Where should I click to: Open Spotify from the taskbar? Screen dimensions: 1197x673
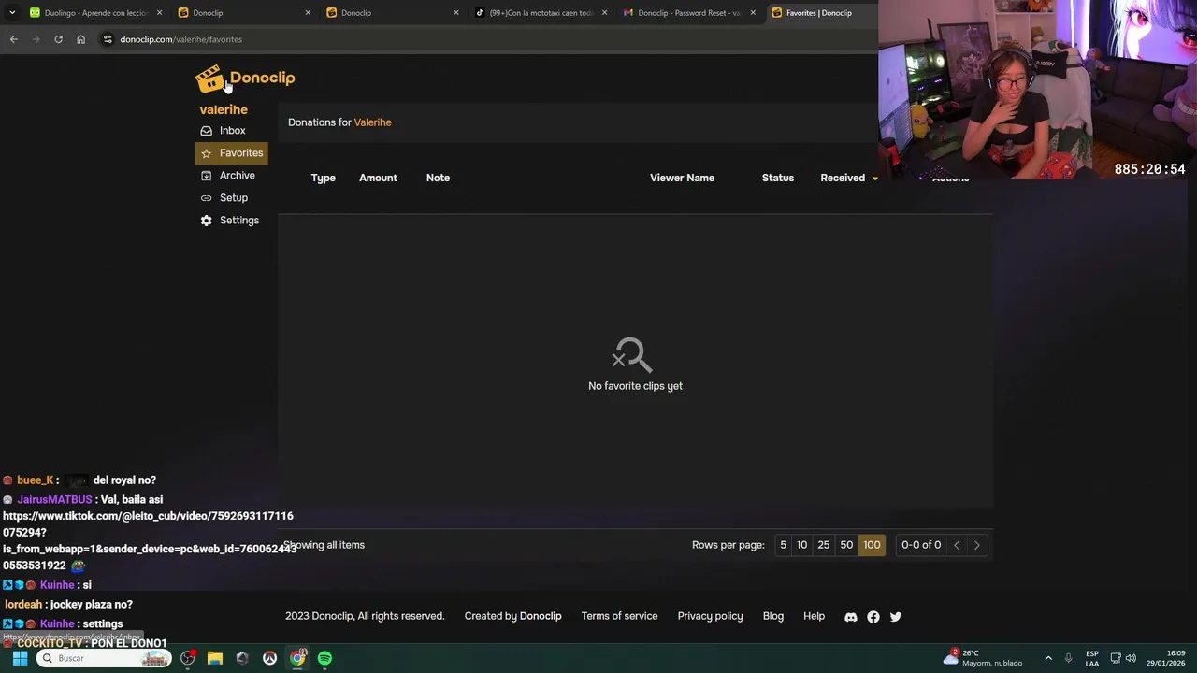(x=324, y=658)
